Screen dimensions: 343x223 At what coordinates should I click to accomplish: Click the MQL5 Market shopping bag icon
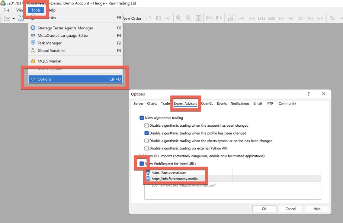33,61
